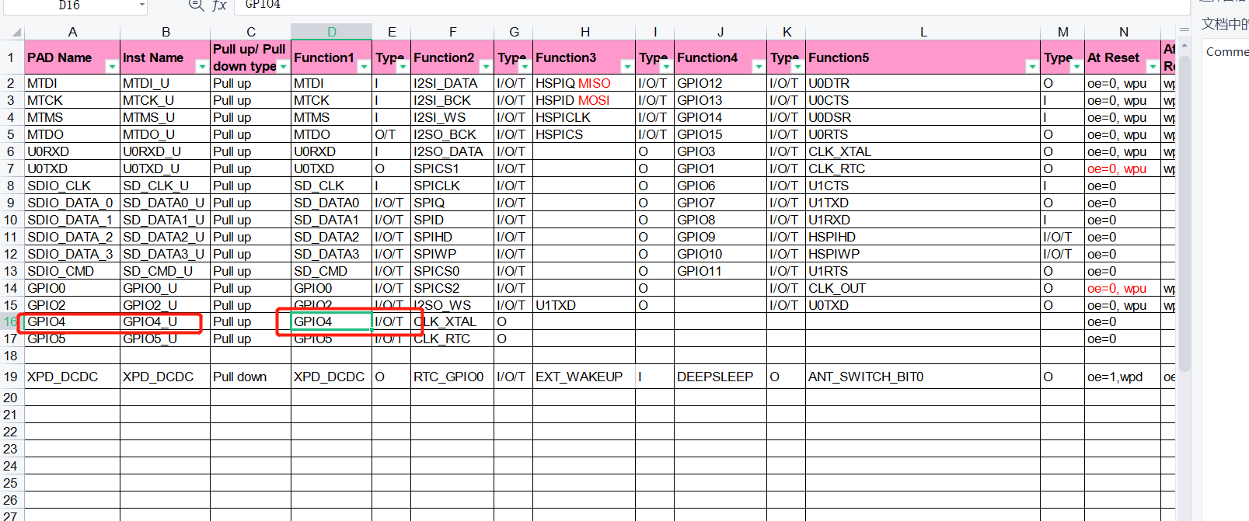The image size is (1249, 521).
Task: Select cell GPIO15 in Function4
Action: [x=720, y=134]
